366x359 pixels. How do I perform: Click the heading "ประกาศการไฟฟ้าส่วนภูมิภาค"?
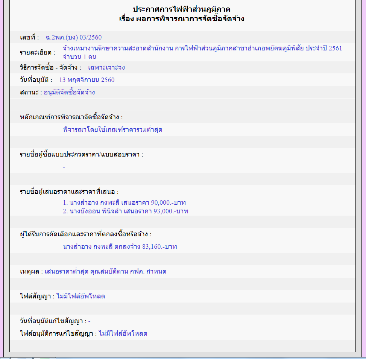pyautogui.click(x=182, y=9)
